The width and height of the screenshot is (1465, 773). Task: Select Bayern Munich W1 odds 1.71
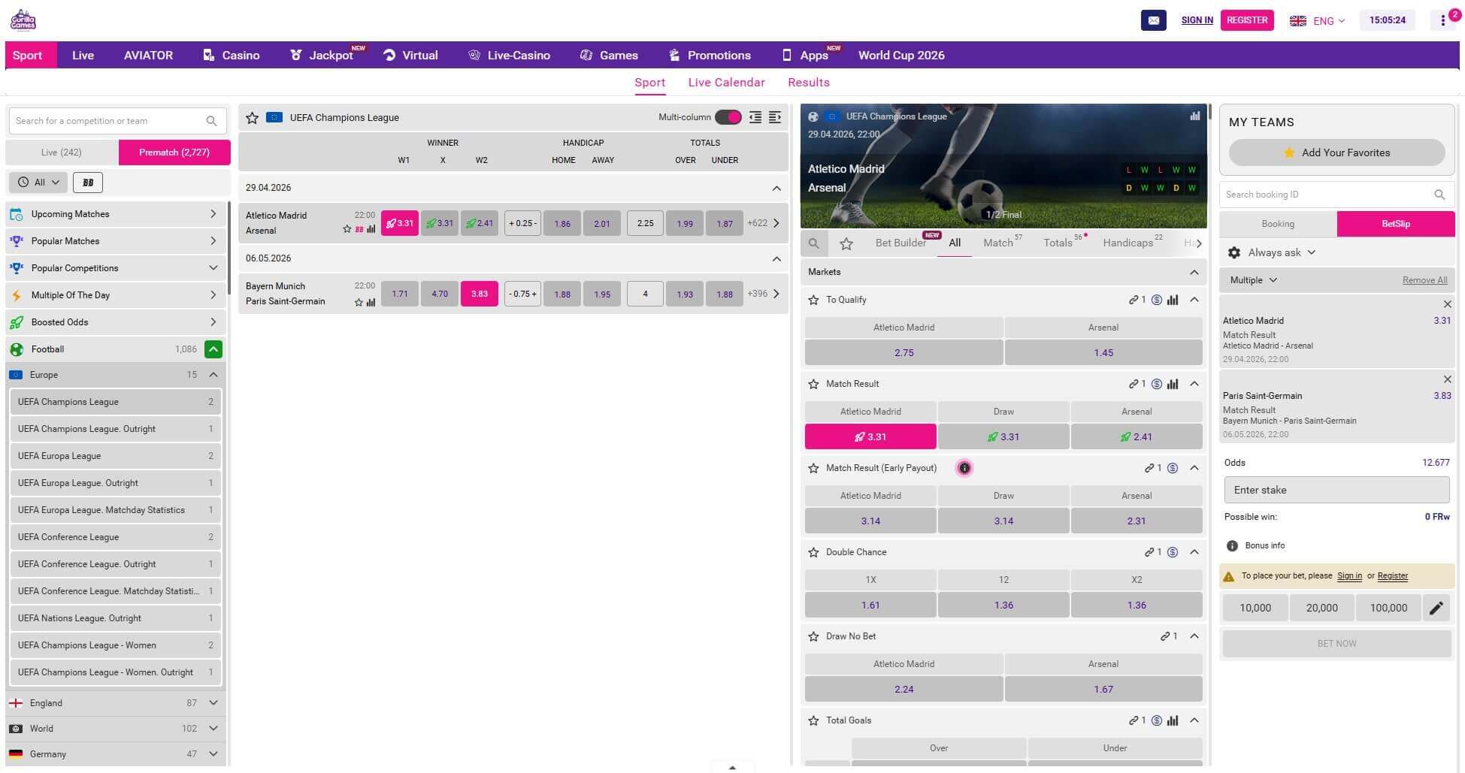(400, 294)
